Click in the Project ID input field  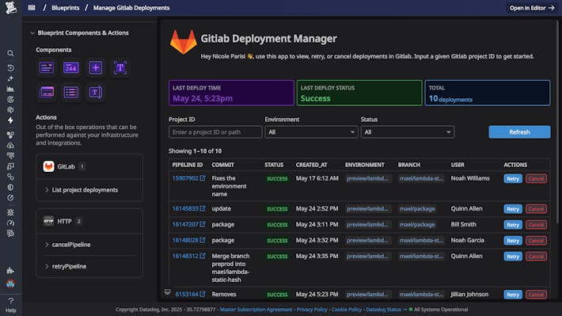[215, 132]
